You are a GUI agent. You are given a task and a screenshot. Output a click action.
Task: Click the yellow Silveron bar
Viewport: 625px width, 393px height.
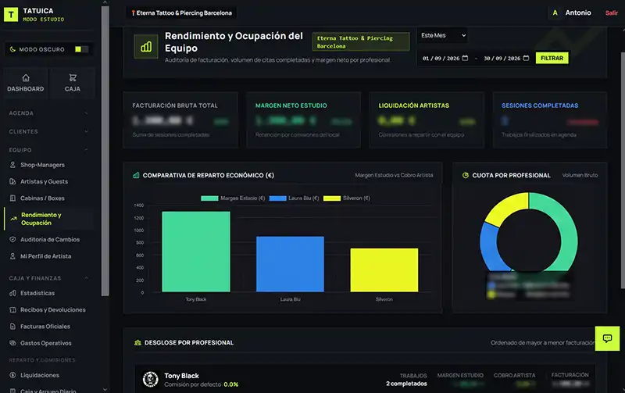coord(384,270)
